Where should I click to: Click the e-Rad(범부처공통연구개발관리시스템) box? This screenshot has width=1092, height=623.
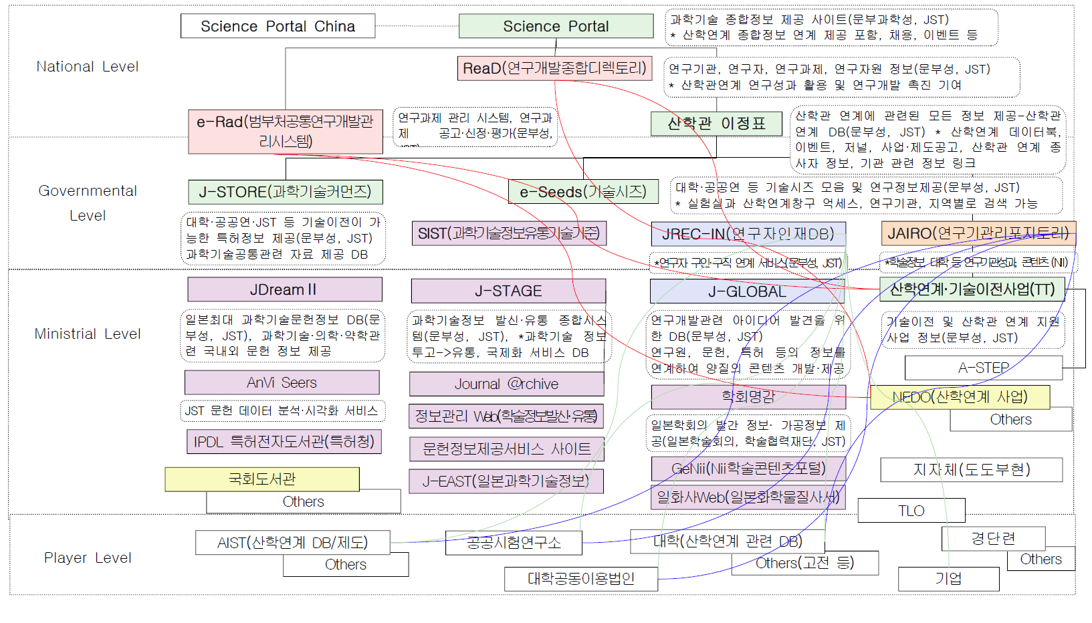coord(286,132)
